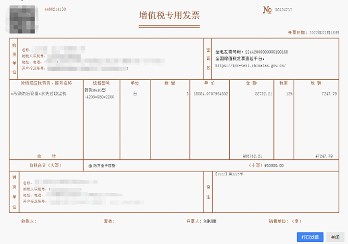Open the inv-veri.chinatax.gov.cn verification link
The height and width of the screenshot is (244, 348).
[x=251, y=65]
